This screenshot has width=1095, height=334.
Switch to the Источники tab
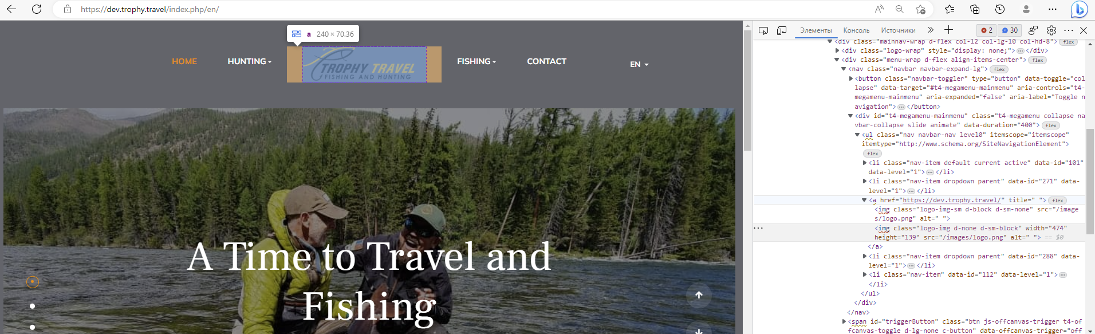[x=898, y=30]
